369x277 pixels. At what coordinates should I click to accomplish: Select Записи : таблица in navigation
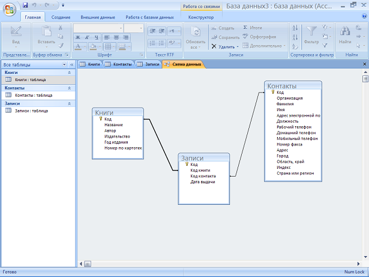point(38,111)
